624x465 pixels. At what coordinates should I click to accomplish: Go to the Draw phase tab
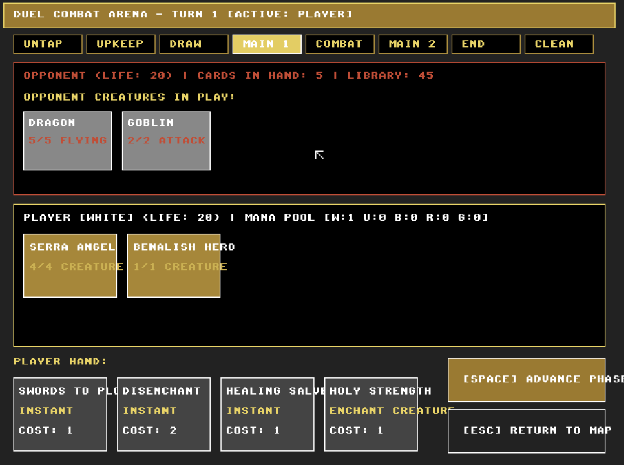194,44
